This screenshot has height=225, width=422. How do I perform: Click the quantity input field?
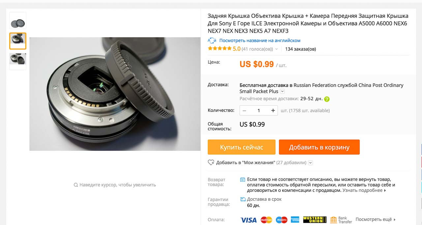[258, 110]
